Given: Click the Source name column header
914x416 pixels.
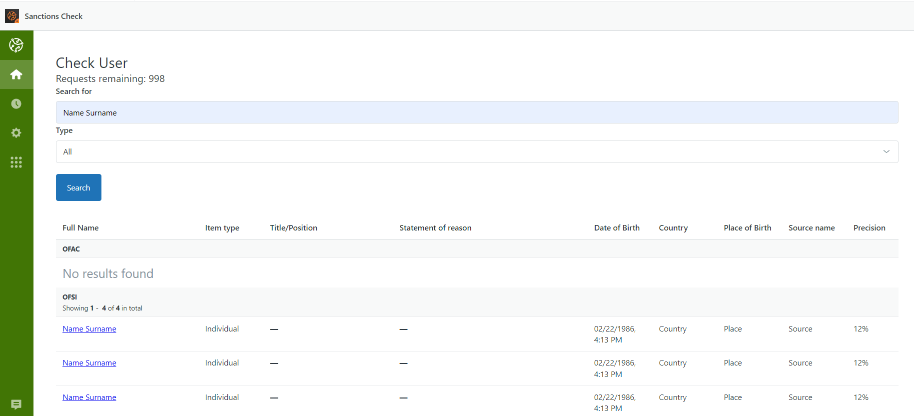Looking at the screenshot, I should 812,228.
